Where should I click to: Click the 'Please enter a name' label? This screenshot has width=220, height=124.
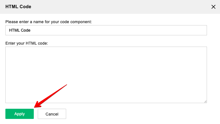[49, 22]
